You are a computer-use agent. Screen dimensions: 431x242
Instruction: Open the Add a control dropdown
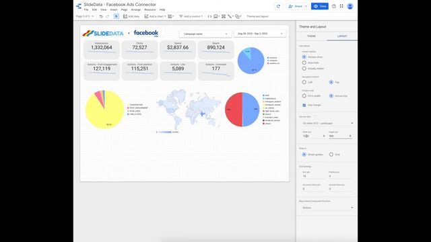pyautogui.click(x=191, y=16)
